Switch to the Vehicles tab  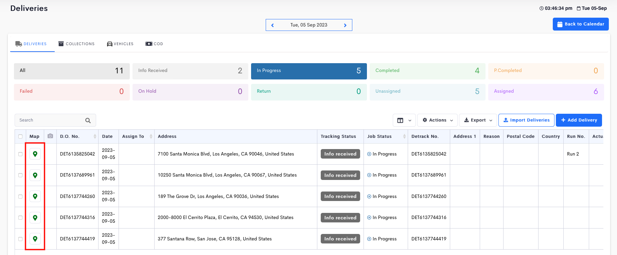click(120, 44)
